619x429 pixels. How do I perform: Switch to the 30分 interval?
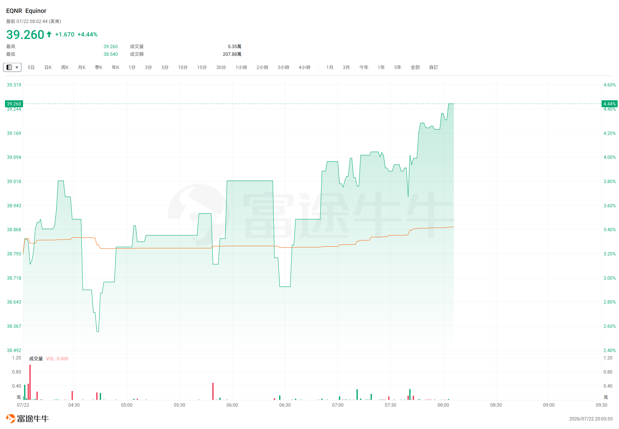[221, 67]
